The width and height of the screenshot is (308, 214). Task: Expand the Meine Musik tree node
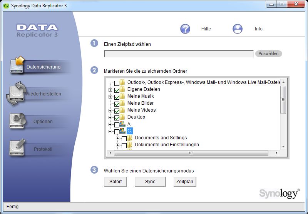coord(110,97)
